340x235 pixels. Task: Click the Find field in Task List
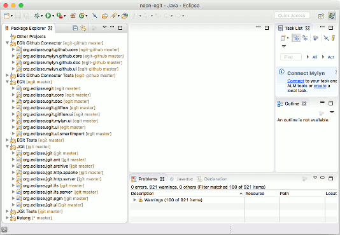pyautogui.click(x=291, y=57)
